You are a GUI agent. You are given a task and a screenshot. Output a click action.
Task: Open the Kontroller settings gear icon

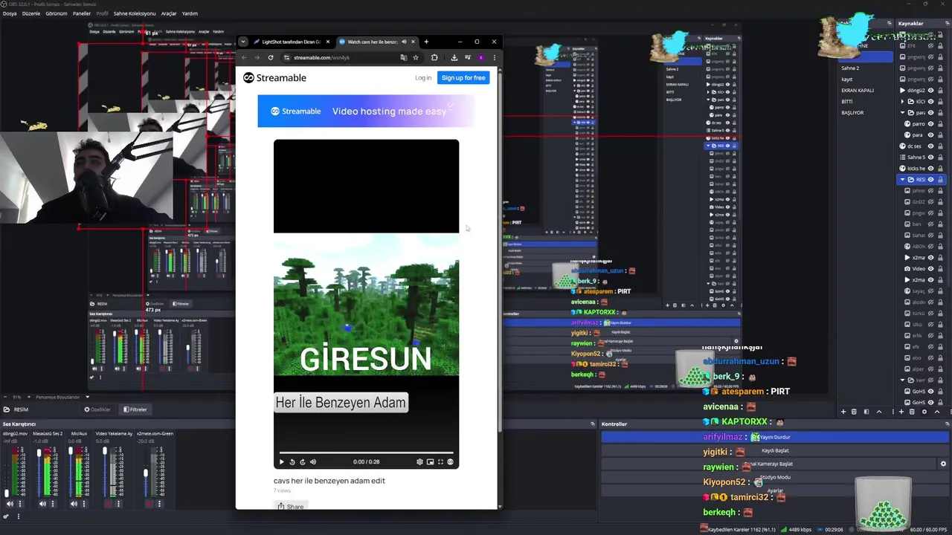pyautogui.click(x=943, y=464)
